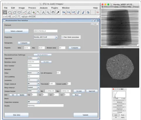Screen dimensions: 141x120
Task: Open the Stk stack toolbar menu
Action: tap(69, 12)
